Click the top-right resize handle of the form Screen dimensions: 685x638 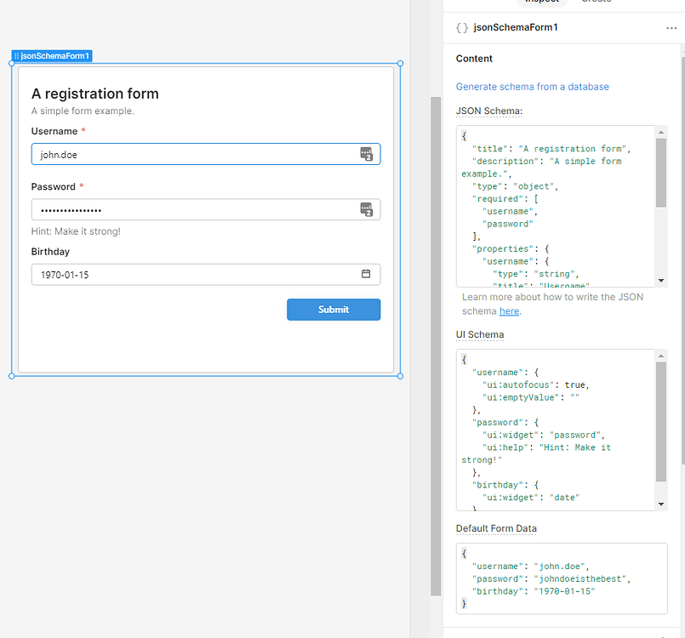(400, 63)
